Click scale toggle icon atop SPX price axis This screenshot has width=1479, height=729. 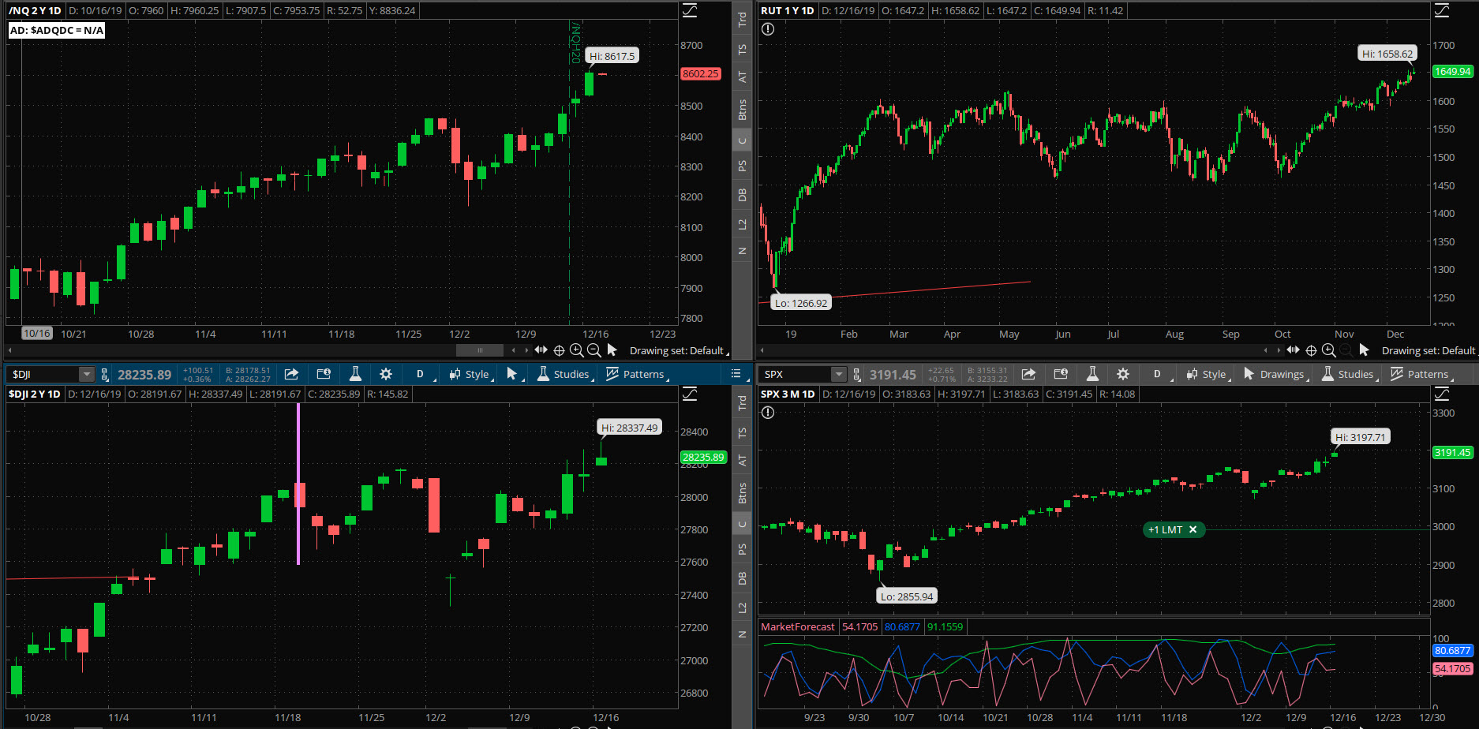(1442, 394)
